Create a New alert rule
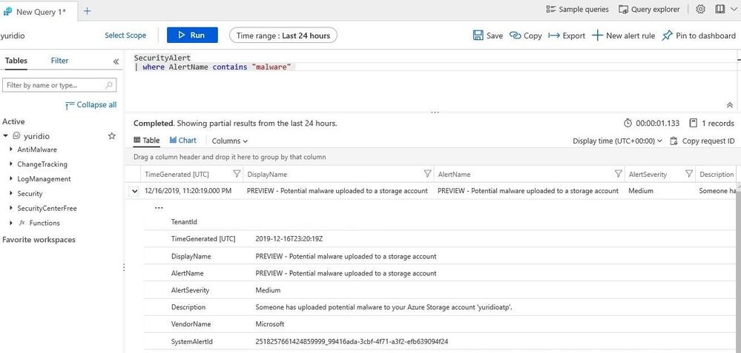This screenshot has height=353, width=741. 624,36
